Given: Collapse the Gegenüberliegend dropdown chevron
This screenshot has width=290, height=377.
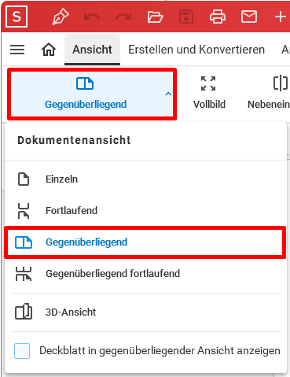Looking at the screenshot, I should pyautogui.click(x=168, y=94).
